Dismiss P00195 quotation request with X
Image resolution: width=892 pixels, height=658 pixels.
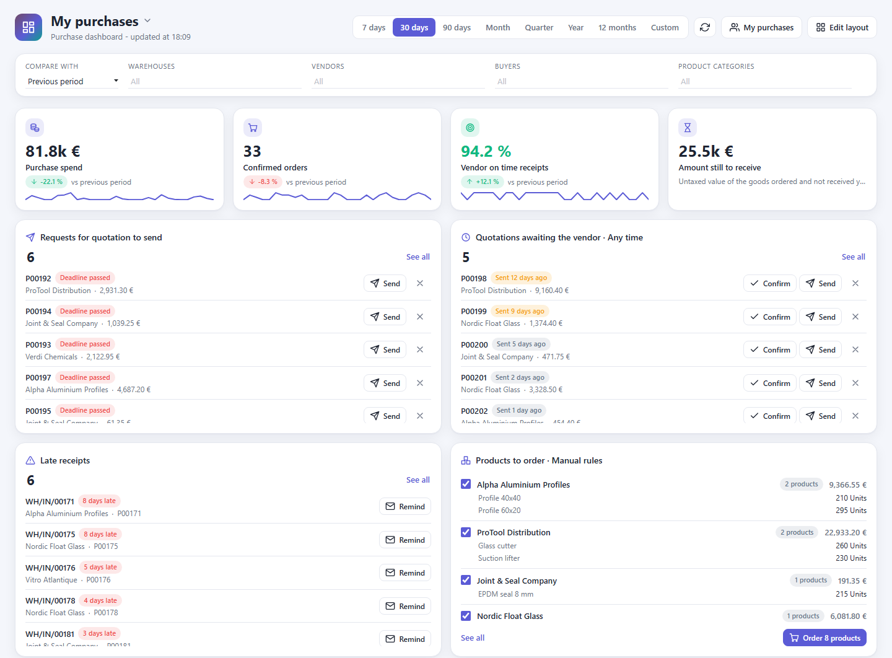[420, 416]
